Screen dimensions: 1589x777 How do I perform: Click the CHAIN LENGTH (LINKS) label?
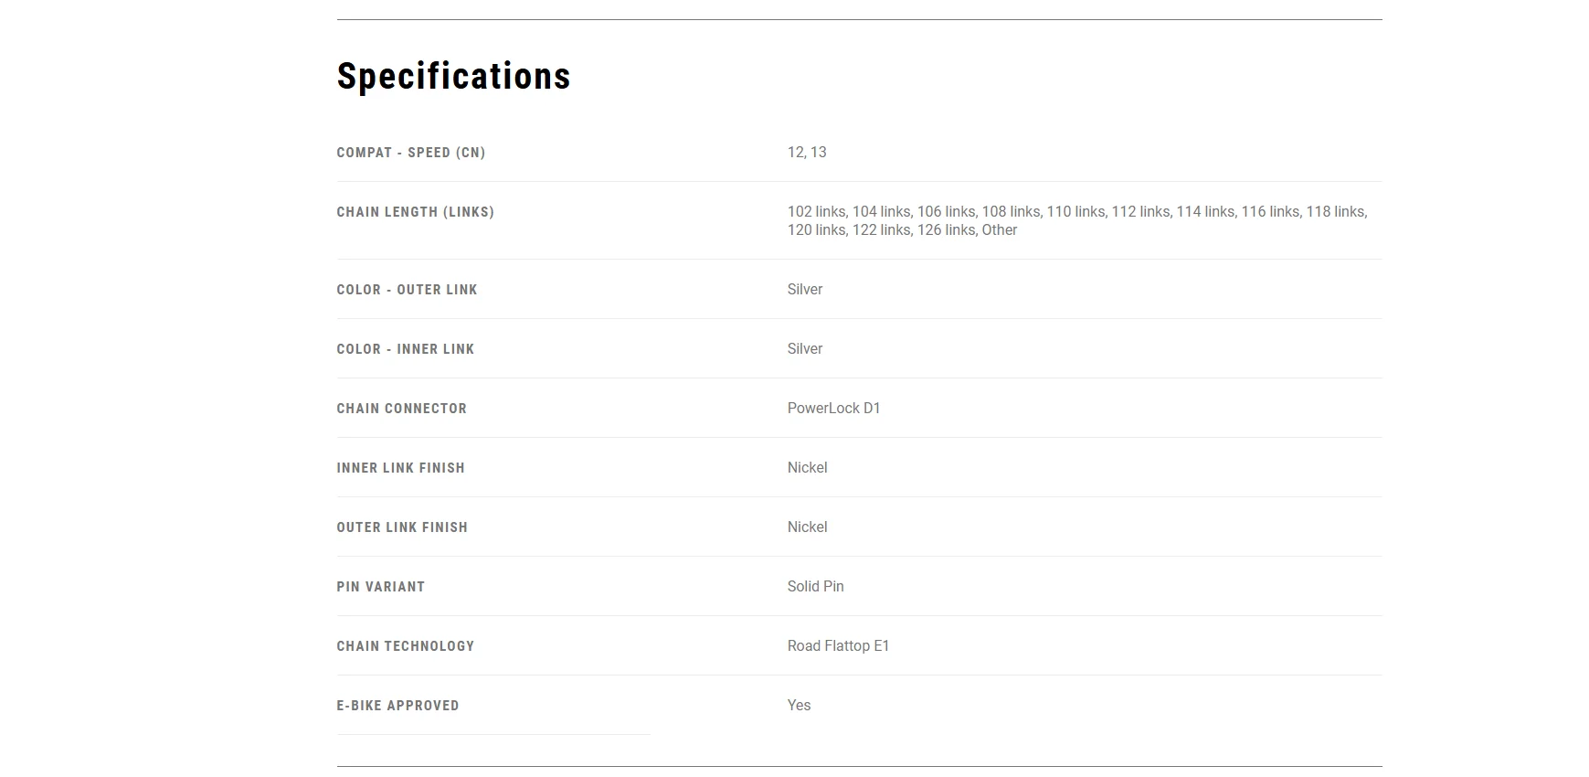point(416,212)
